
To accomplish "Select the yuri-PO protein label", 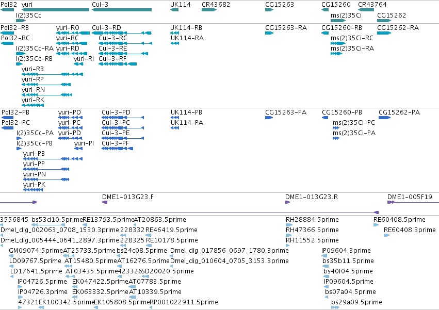I will tap(70, 112).
